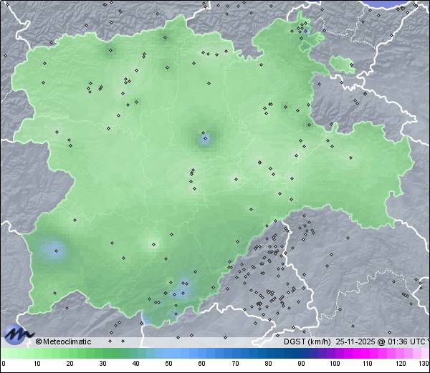Image resolution: width=430 pixels, height=373 pixels.
Task: Click the green peak at the northern tip of the region
Action: click(x=172, y=29)
